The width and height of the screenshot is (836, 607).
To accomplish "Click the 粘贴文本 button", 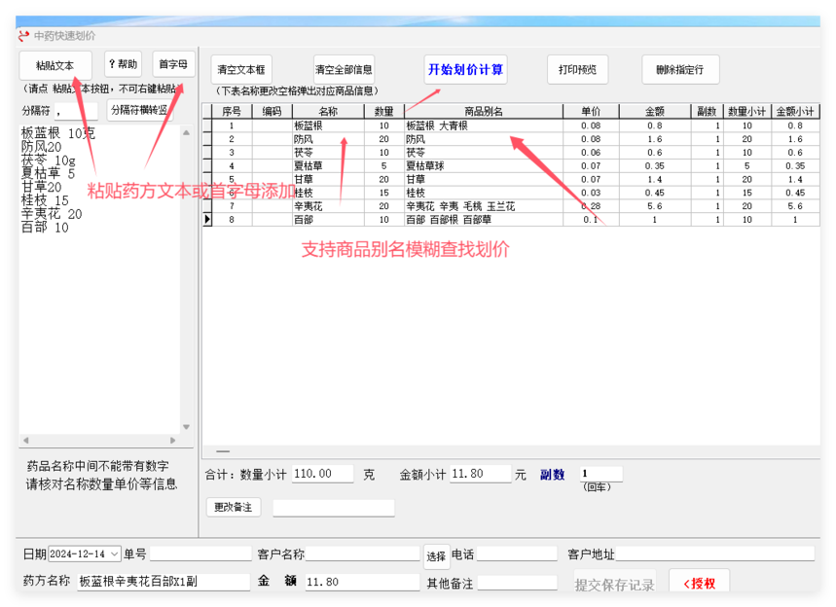I will [x=55, y=65].
